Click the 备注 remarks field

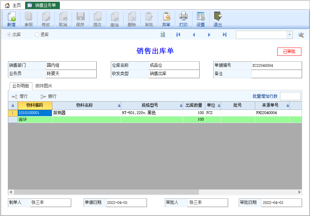[276, 74]
